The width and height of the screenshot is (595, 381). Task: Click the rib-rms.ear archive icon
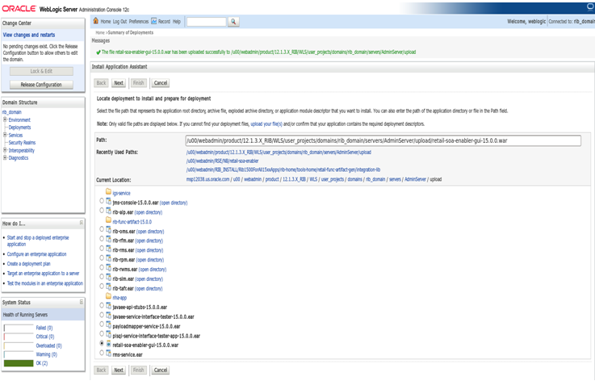[108, 249]
